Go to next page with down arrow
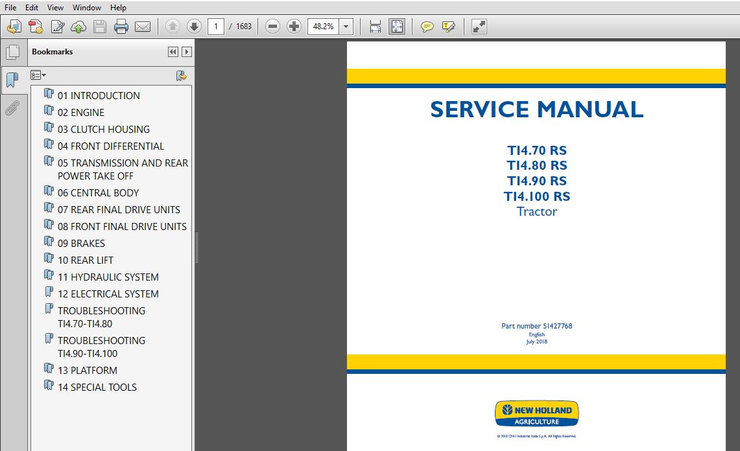Screen dimensions: 740x451 click(x=194, y=27)
